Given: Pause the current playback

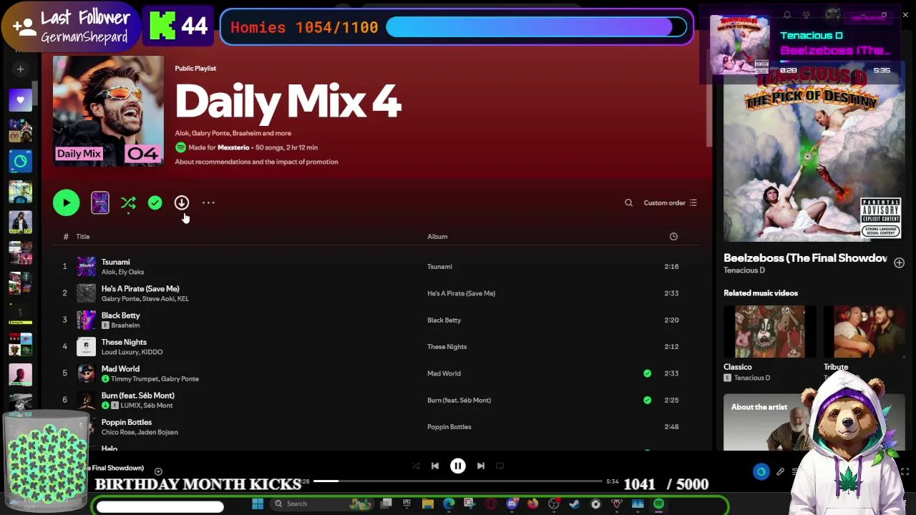Looking at the screenshot, I should [x=458, y=466].
